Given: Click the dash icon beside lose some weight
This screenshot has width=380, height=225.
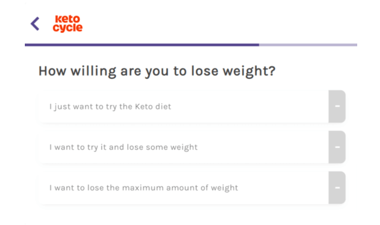Looking at the screenshot, I should pyautogui.click(x=337, y=147).
